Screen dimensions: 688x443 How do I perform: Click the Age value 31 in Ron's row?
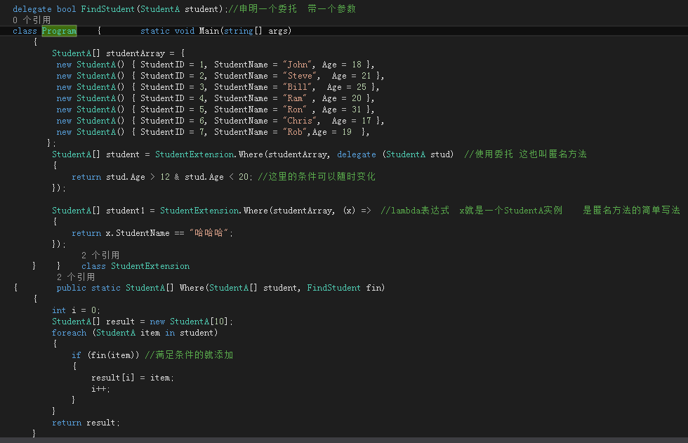coord(357,110)
